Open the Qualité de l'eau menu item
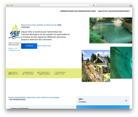 [x=105, y=11]
